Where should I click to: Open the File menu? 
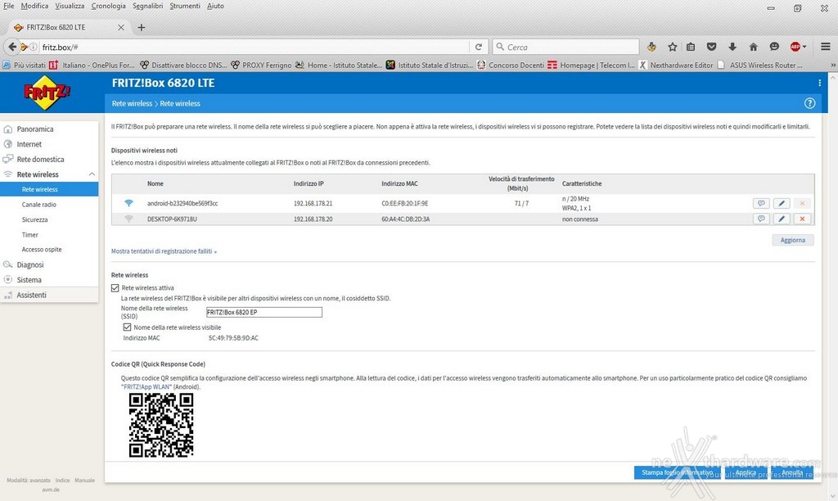click(8, 6)
